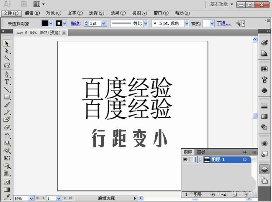Viewport: 272px width, 202px height.
Task: Open the 5 pt. 成角 brush dropdown
Action: click(x=187, y=23)
